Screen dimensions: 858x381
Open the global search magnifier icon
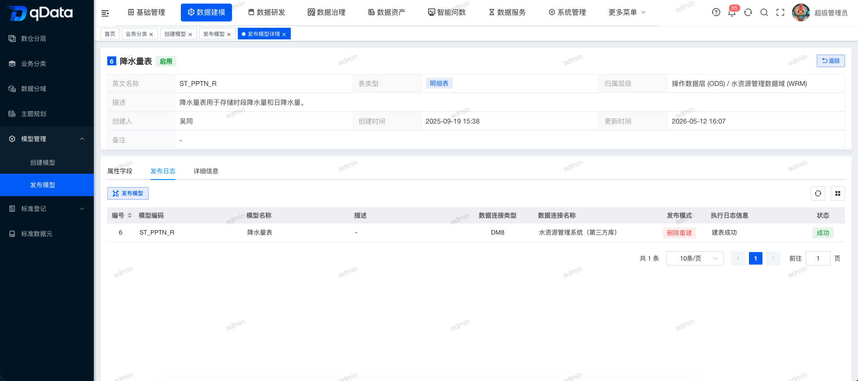(764, 13)
